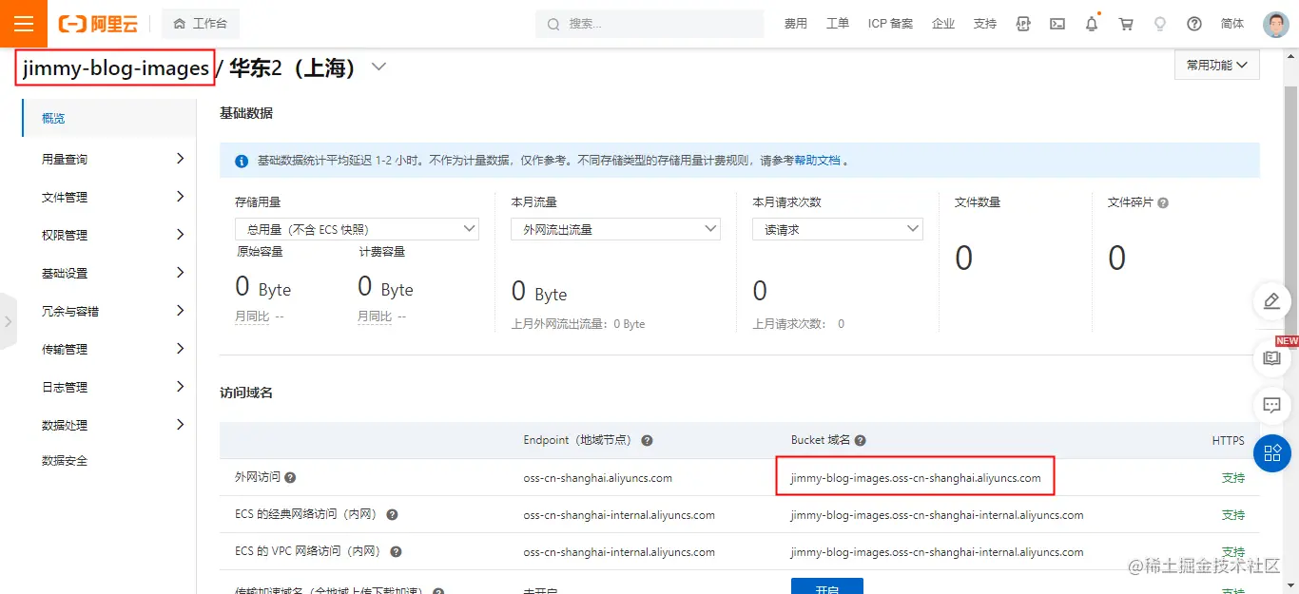Click the jimmy-blog-images bucket title
Viewport: 1299px width, 594px height.
pyautogui.click(x=116, y=68)
